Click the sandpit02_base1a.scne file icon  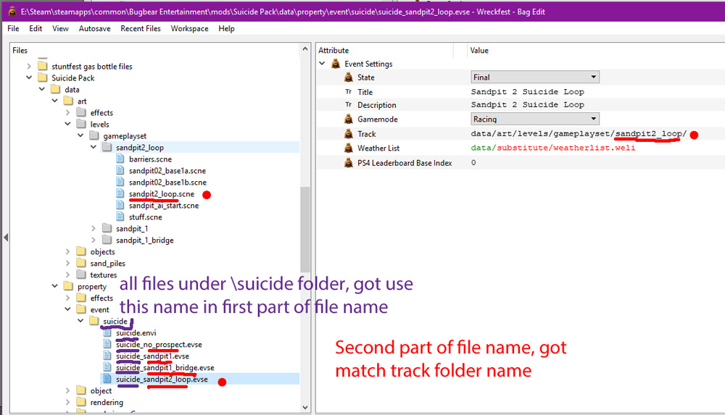120,170
